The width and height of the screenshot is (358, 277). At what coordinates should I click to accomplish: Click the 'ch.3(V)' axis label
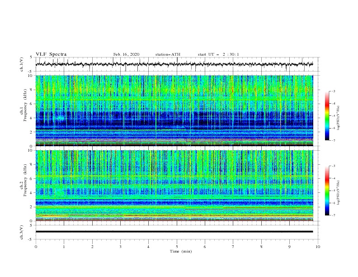pos(22,232)
